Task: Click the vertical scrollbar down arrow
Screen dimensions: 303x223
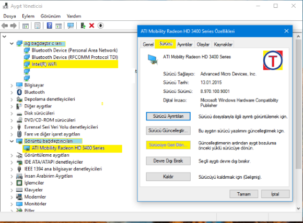Action: tap(298, 208)
